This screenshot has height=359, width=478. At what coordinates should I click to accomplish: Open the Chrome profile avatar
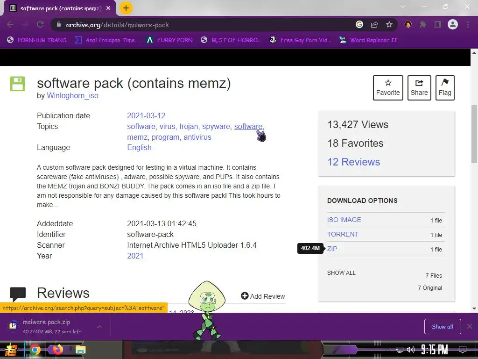tap(453, 24)
